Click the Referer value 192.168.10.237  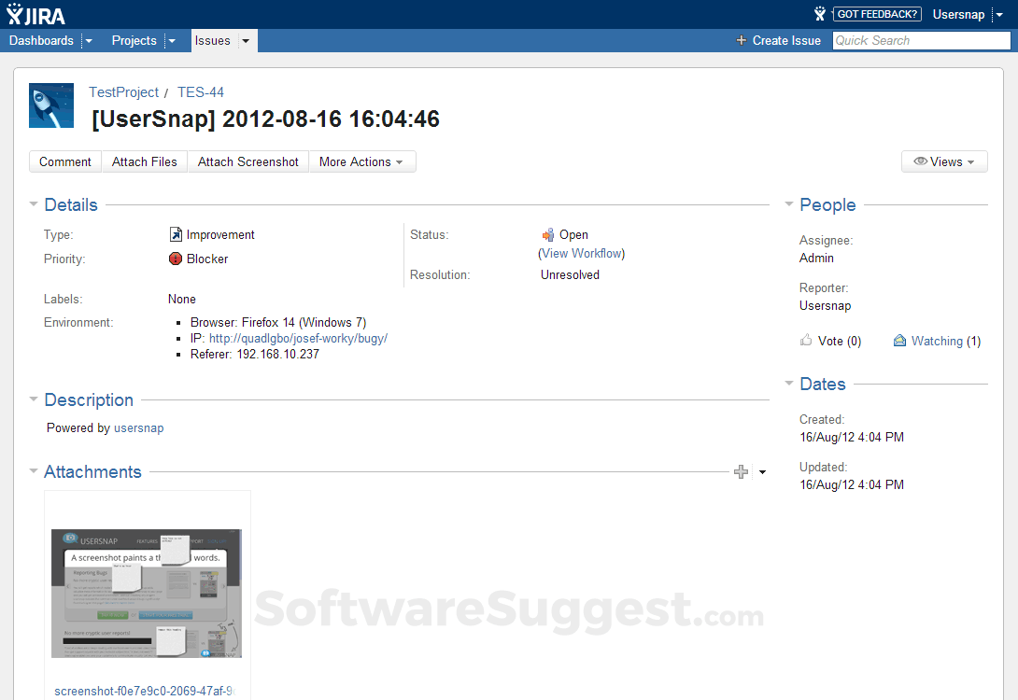pyautogui.click(x=278, y=355)
